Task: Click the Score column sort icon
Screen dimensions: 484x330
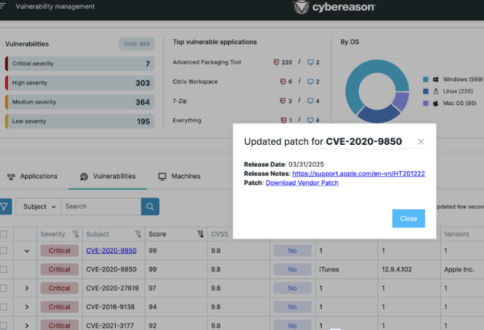Action: (200, 234)
